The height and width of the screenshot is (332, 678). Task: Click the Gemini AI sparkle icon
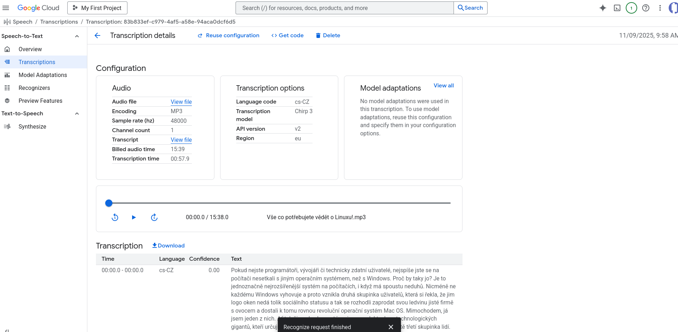click(x=603, y=8)
